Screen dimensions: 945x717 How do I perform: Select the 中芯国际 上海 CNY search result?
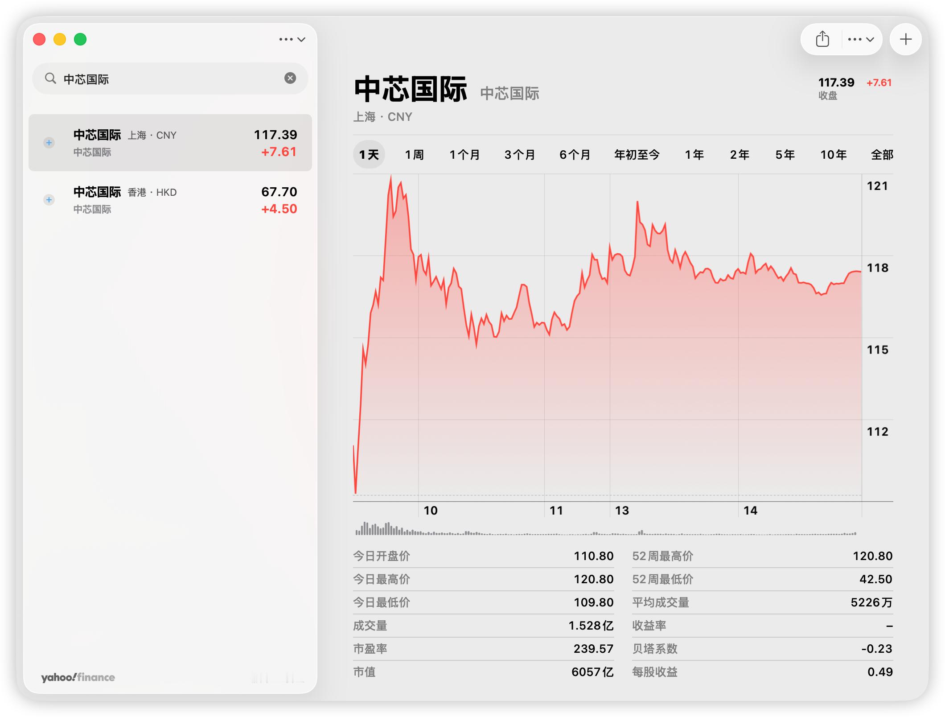click(170, 143)
